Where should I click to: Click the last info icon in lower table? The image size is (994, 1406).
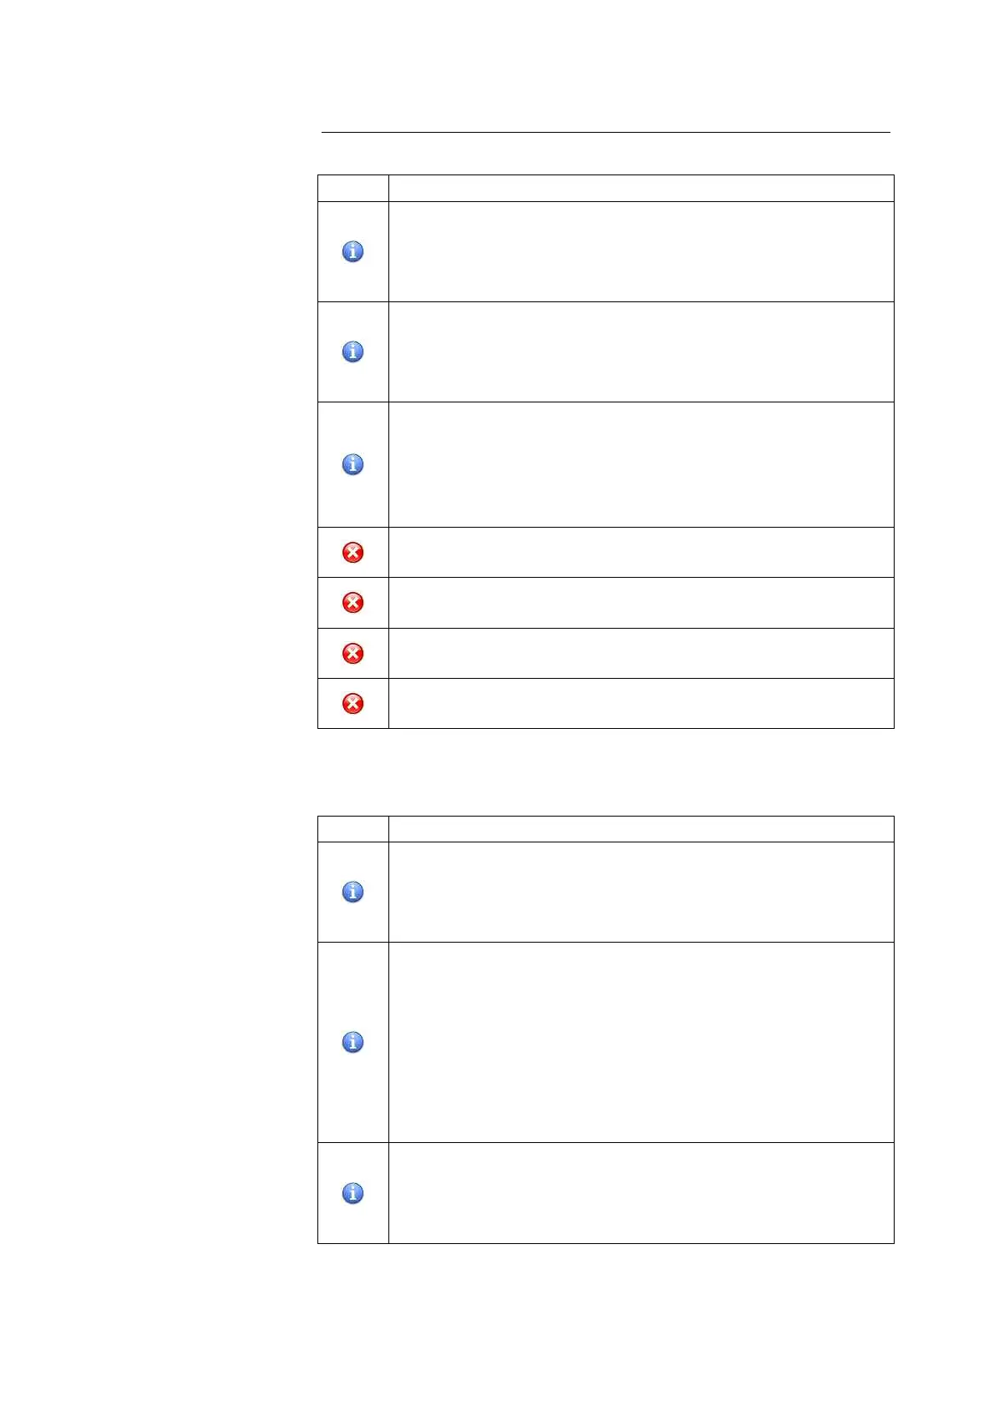[352, 1193]
